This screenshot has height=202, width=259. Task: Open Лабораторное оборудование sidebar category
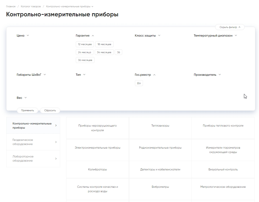[33, 159]
